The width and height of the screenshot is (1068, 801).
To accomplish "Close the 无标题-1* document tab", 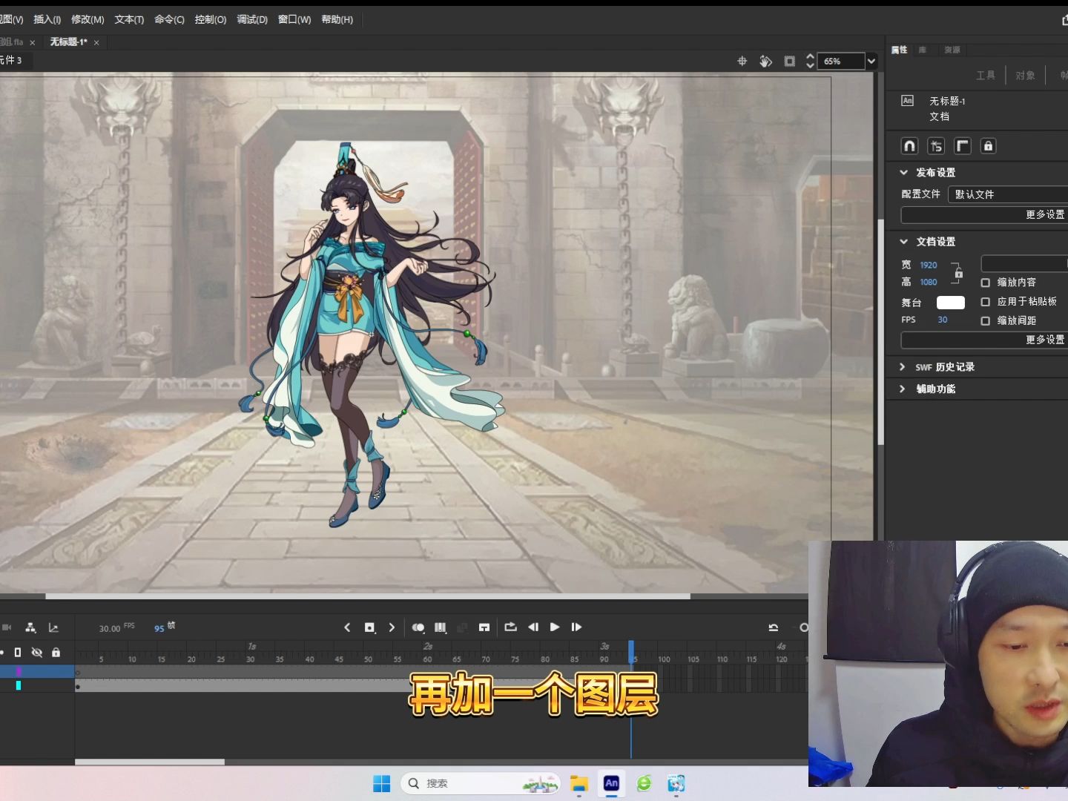I will [96, 43].
